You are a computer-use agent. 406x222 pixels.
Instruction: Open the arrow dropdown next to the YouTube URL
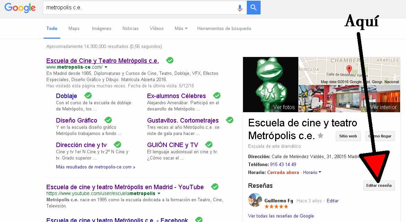point(159,193)
